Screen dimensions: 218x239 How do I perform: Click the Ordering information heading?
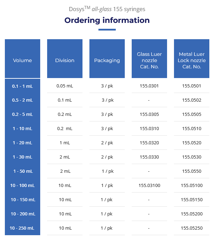tap(107, 20)
